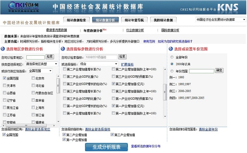Screen dimensions: 247x153
Task: Open the 统计年鉴导航 tab
Action: 134,20
